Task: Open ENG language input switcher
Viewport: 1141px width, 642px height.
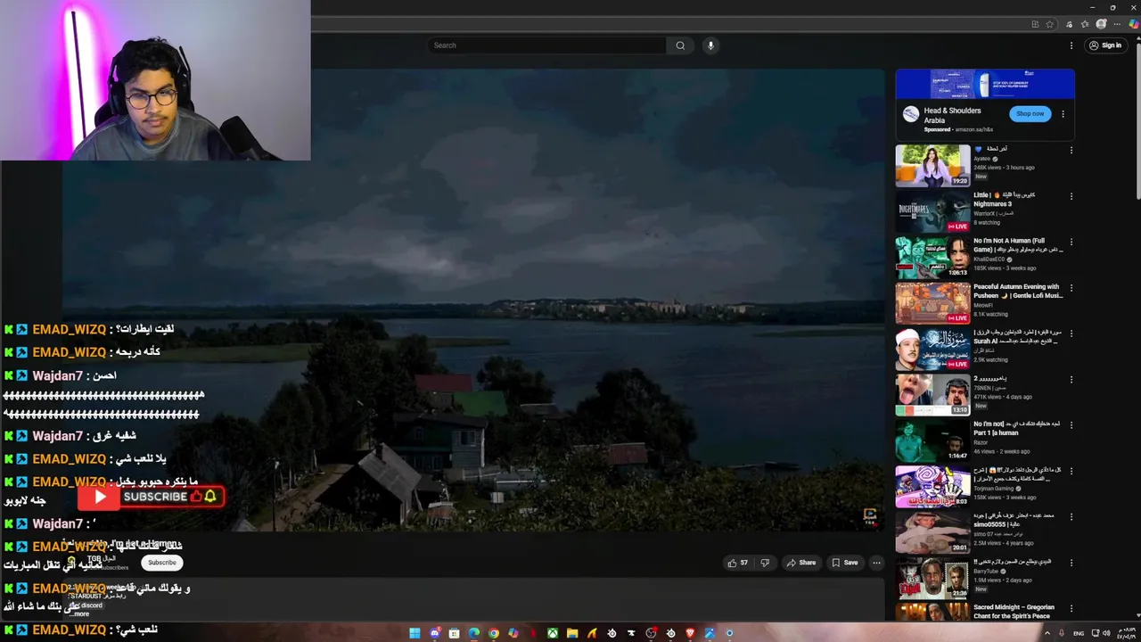Action: pos(1079,633)
